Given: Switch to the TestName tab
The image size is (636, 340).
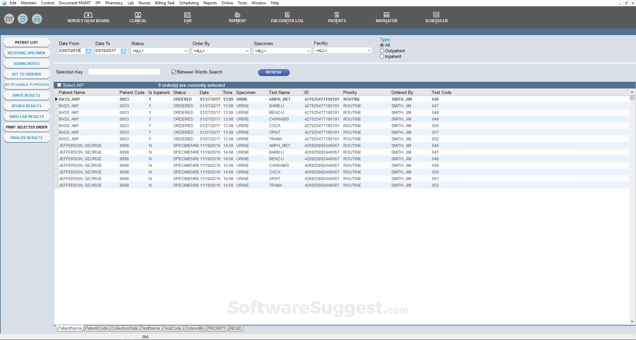Looking at the screenshot, I should [151, 328].
